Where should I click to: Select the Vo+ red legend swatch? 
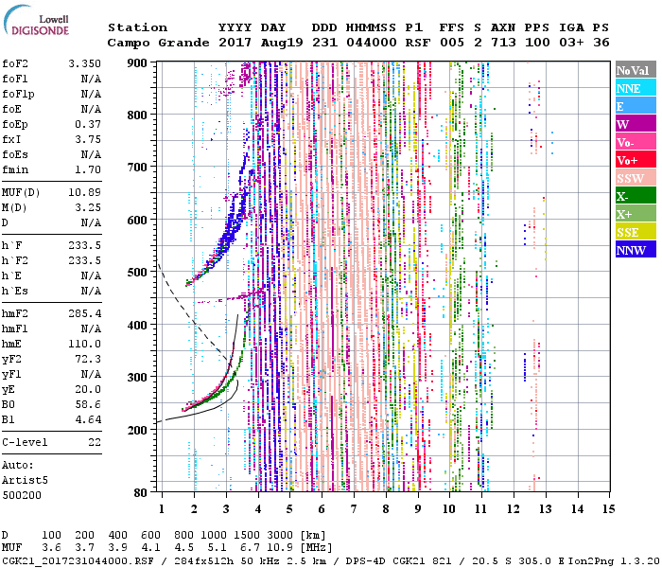pyautogui.click(x=636, y=160)
